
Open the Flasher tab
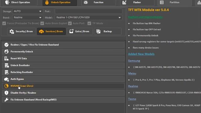click(x=137, y=3)
